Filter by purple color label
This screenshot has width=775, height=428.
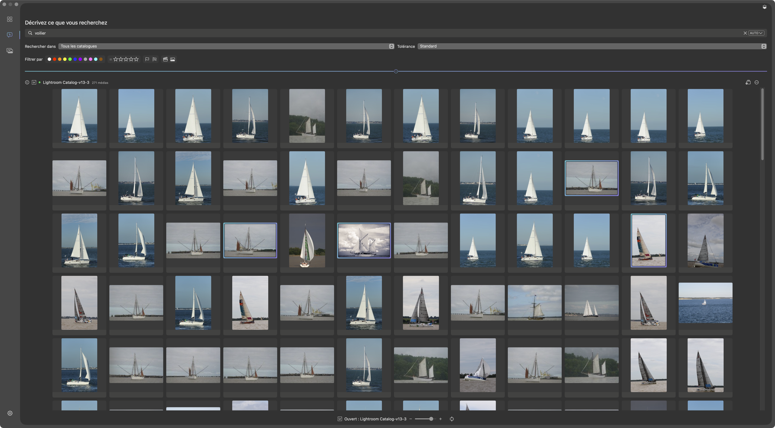coord(80,59)
